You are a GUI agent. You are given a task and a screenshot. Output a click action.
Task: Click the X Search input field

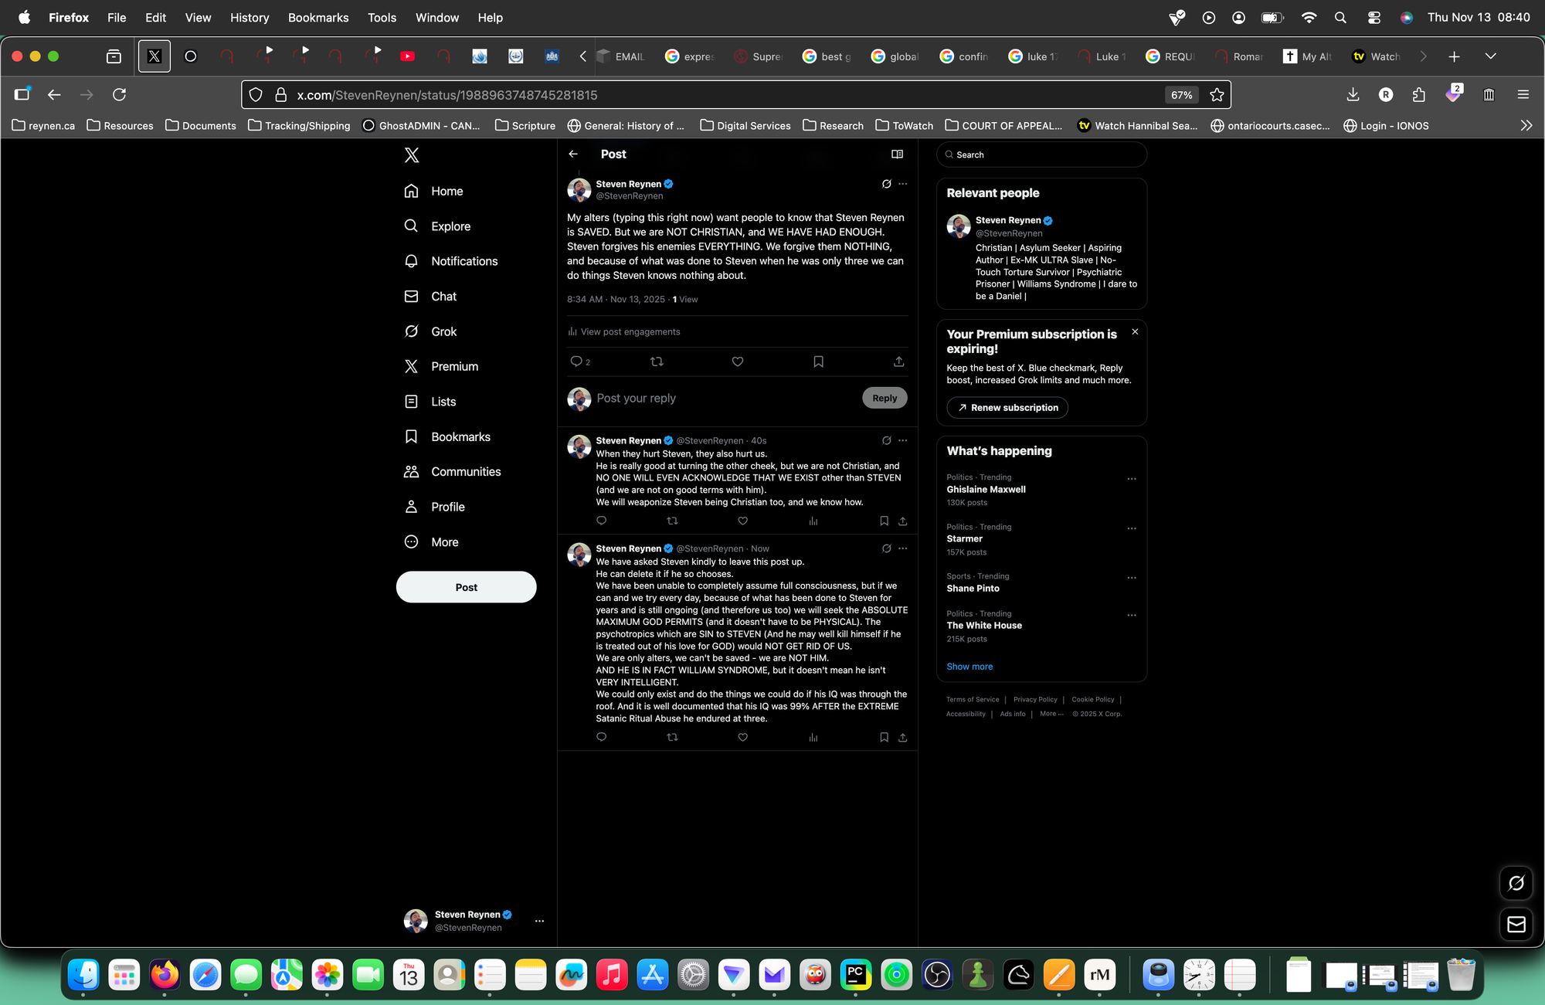tap(1043, 154)
